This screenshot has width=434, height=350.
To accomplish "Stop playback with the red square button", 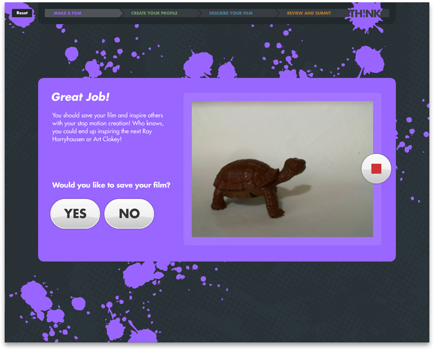I will click(x=376, y=168).
